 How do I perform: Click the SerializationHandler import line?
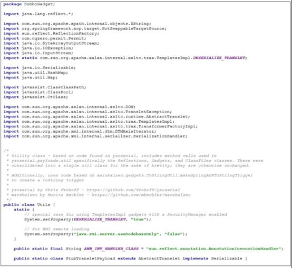click(95, 136)
